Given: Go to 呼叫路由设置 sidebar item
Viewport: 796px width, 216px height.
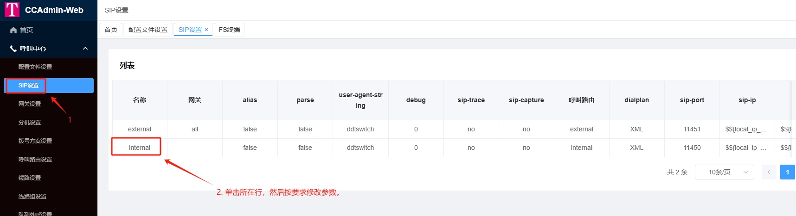Looking at the screenshot, I should [35, 160].
